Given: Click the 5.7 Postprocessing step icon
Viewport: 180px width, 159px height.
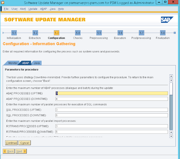Looking at the screenshot, I should [141, 33].
